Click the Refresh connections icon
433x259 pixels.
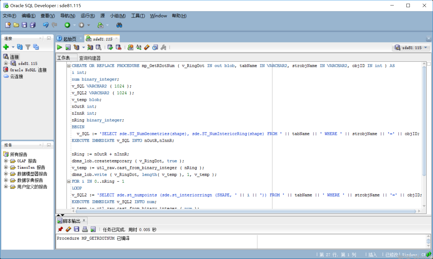tap(20, 47)
